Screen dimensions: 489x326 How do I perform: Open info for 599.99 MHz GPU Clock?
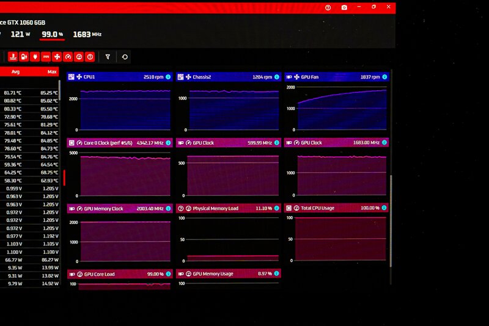click(277, 143)
